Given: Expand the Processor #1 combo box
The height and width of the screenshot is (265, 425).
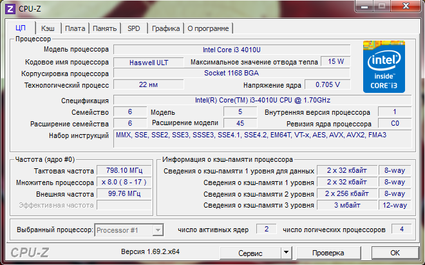Looking at the screenshot, I should click(129, 230).
